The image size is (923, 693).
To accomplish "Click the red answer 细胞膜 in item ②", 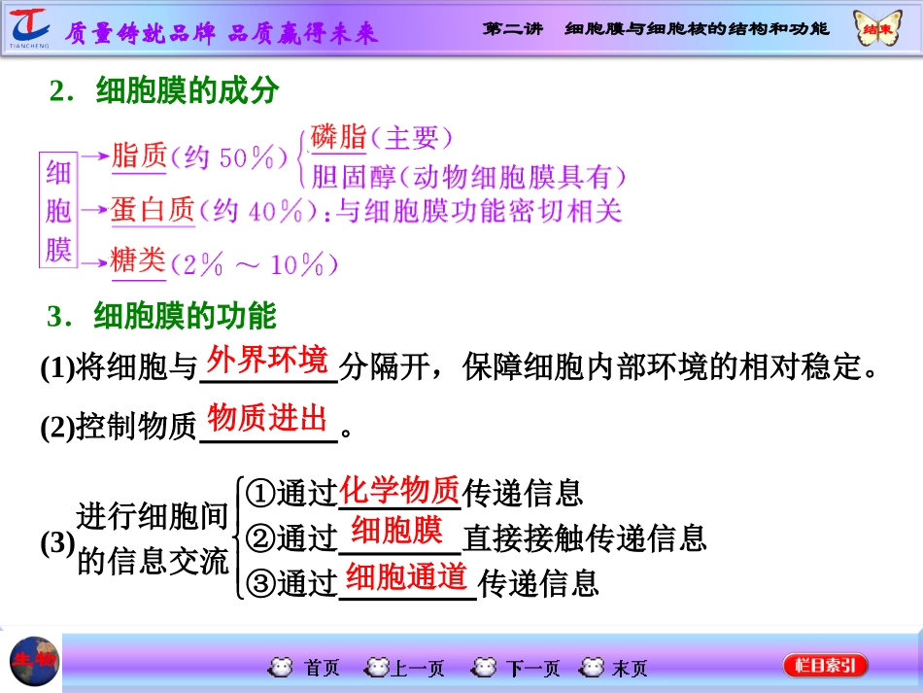I will click(x=396, y=530).
